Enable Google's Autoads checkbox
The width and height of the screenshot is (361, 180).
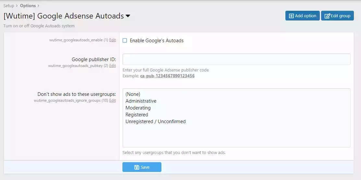(125, 41)
